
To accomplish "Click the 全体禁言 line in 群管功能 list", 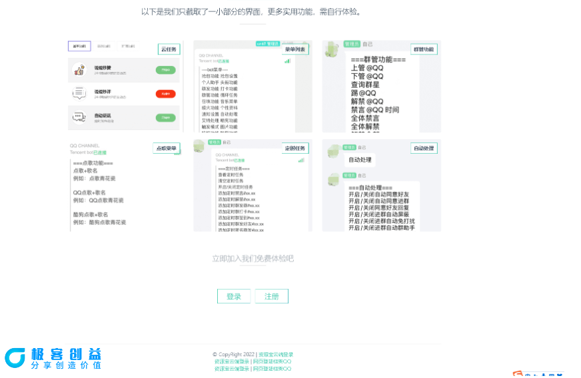I will tap(365, 118).
